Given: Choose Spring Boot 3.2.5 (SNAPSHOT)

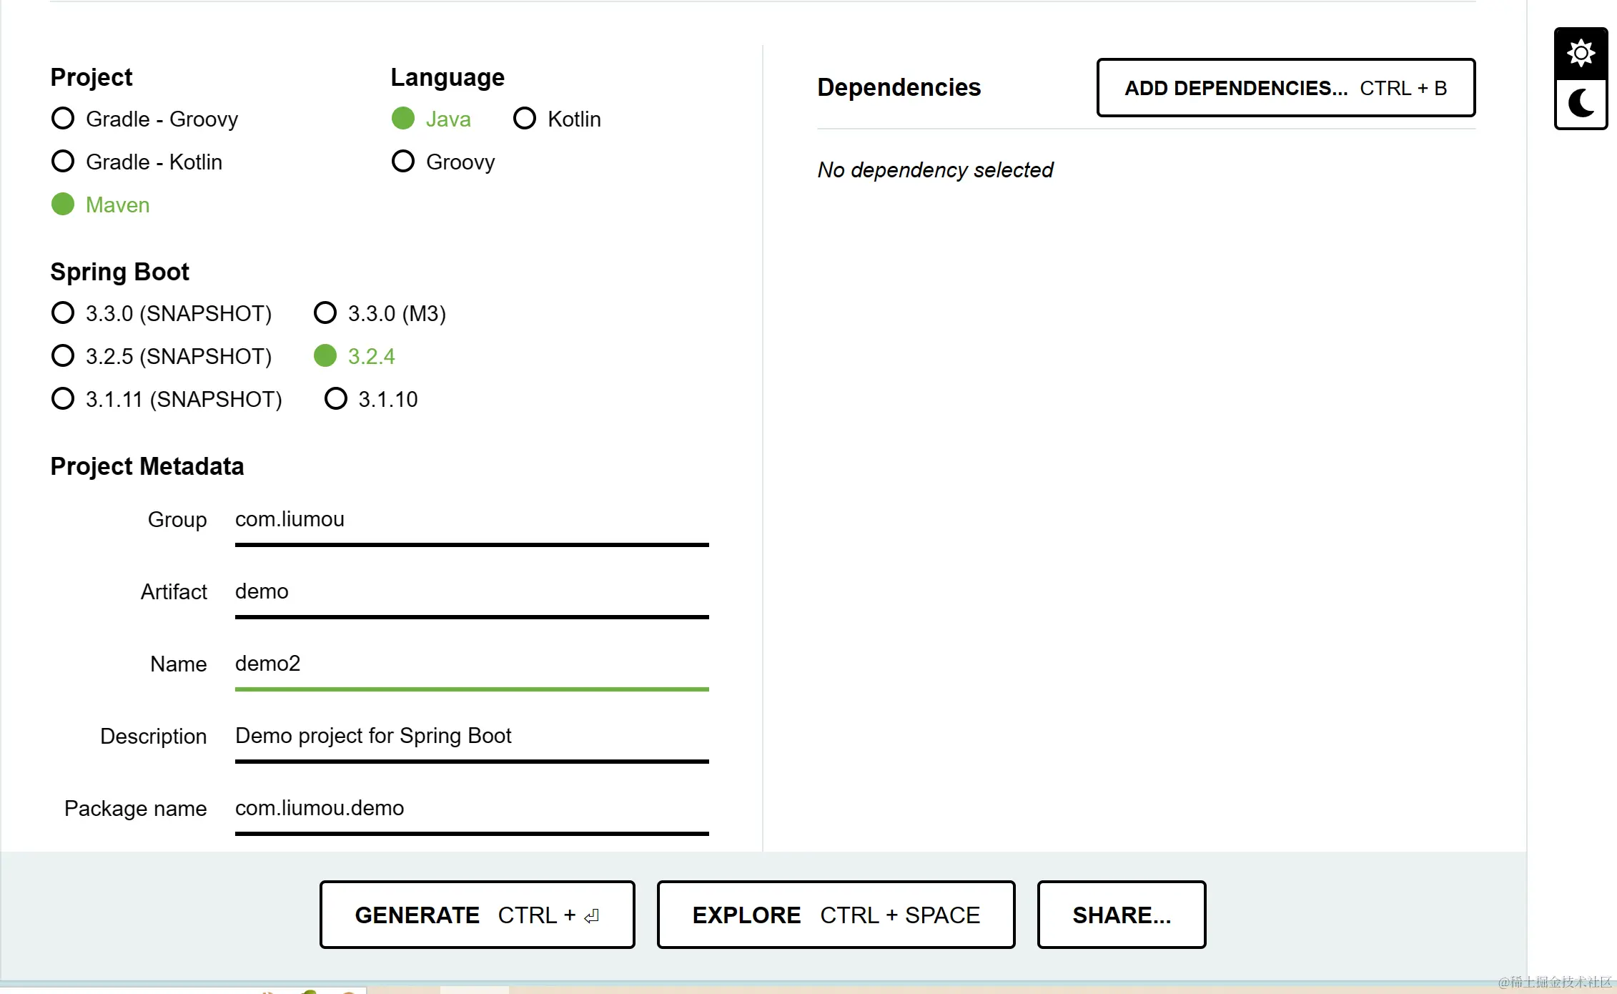Looking at the screenshot, I should point(63,356).
